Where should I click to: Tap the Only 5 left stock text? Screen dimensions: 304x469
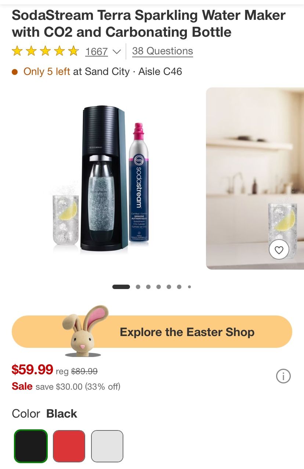click(x=47, y=72)
